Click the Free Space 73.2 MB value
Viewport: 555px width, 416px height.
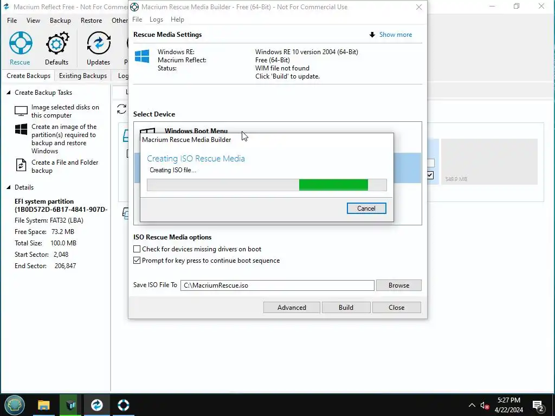coord(63,232)
